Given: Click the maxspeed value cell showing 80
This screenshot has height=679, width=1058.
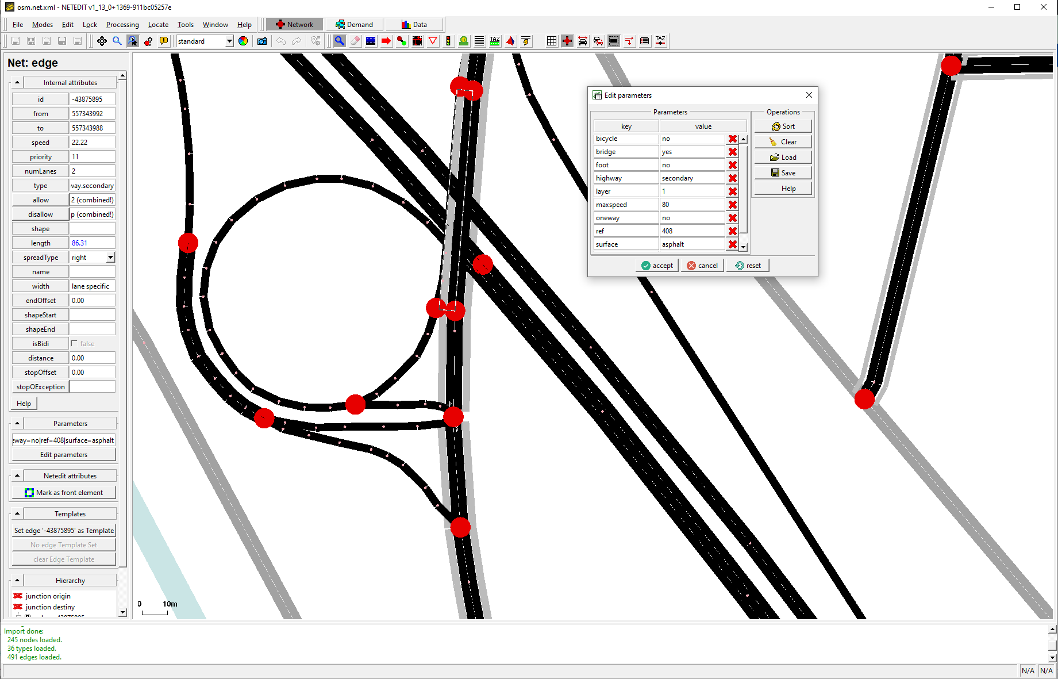Looking at the screenshot, I should pos(692,205).
